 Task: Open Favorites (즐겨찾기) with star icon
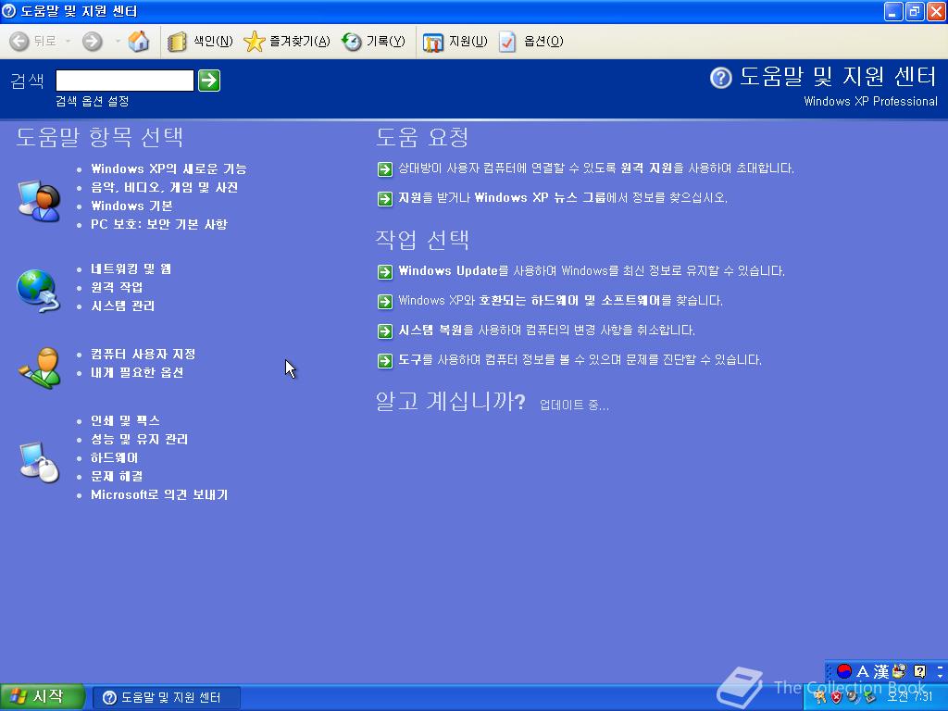[x=287, y=41]
